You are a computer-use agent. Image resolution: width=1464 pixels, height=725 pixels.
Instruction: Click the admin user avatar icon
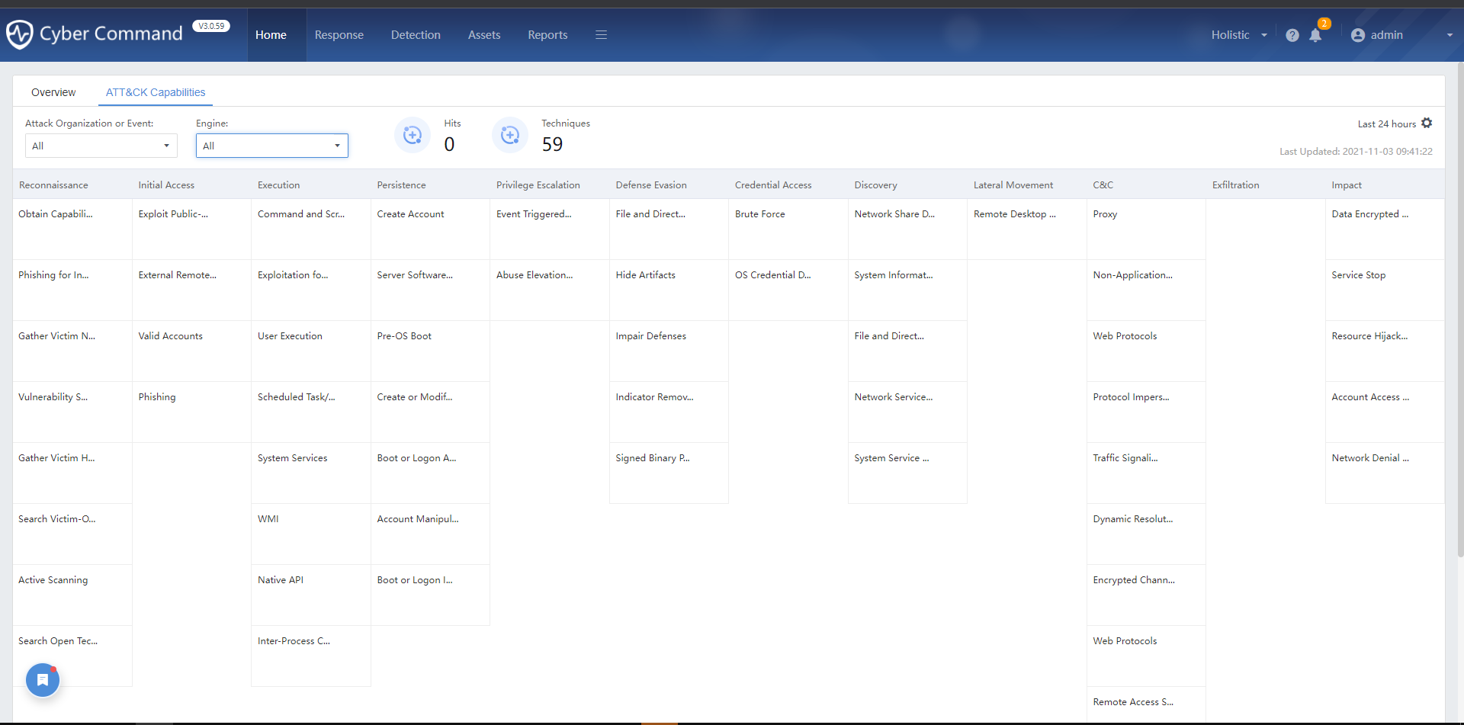pyautogui.click(x=1357, y=35)
